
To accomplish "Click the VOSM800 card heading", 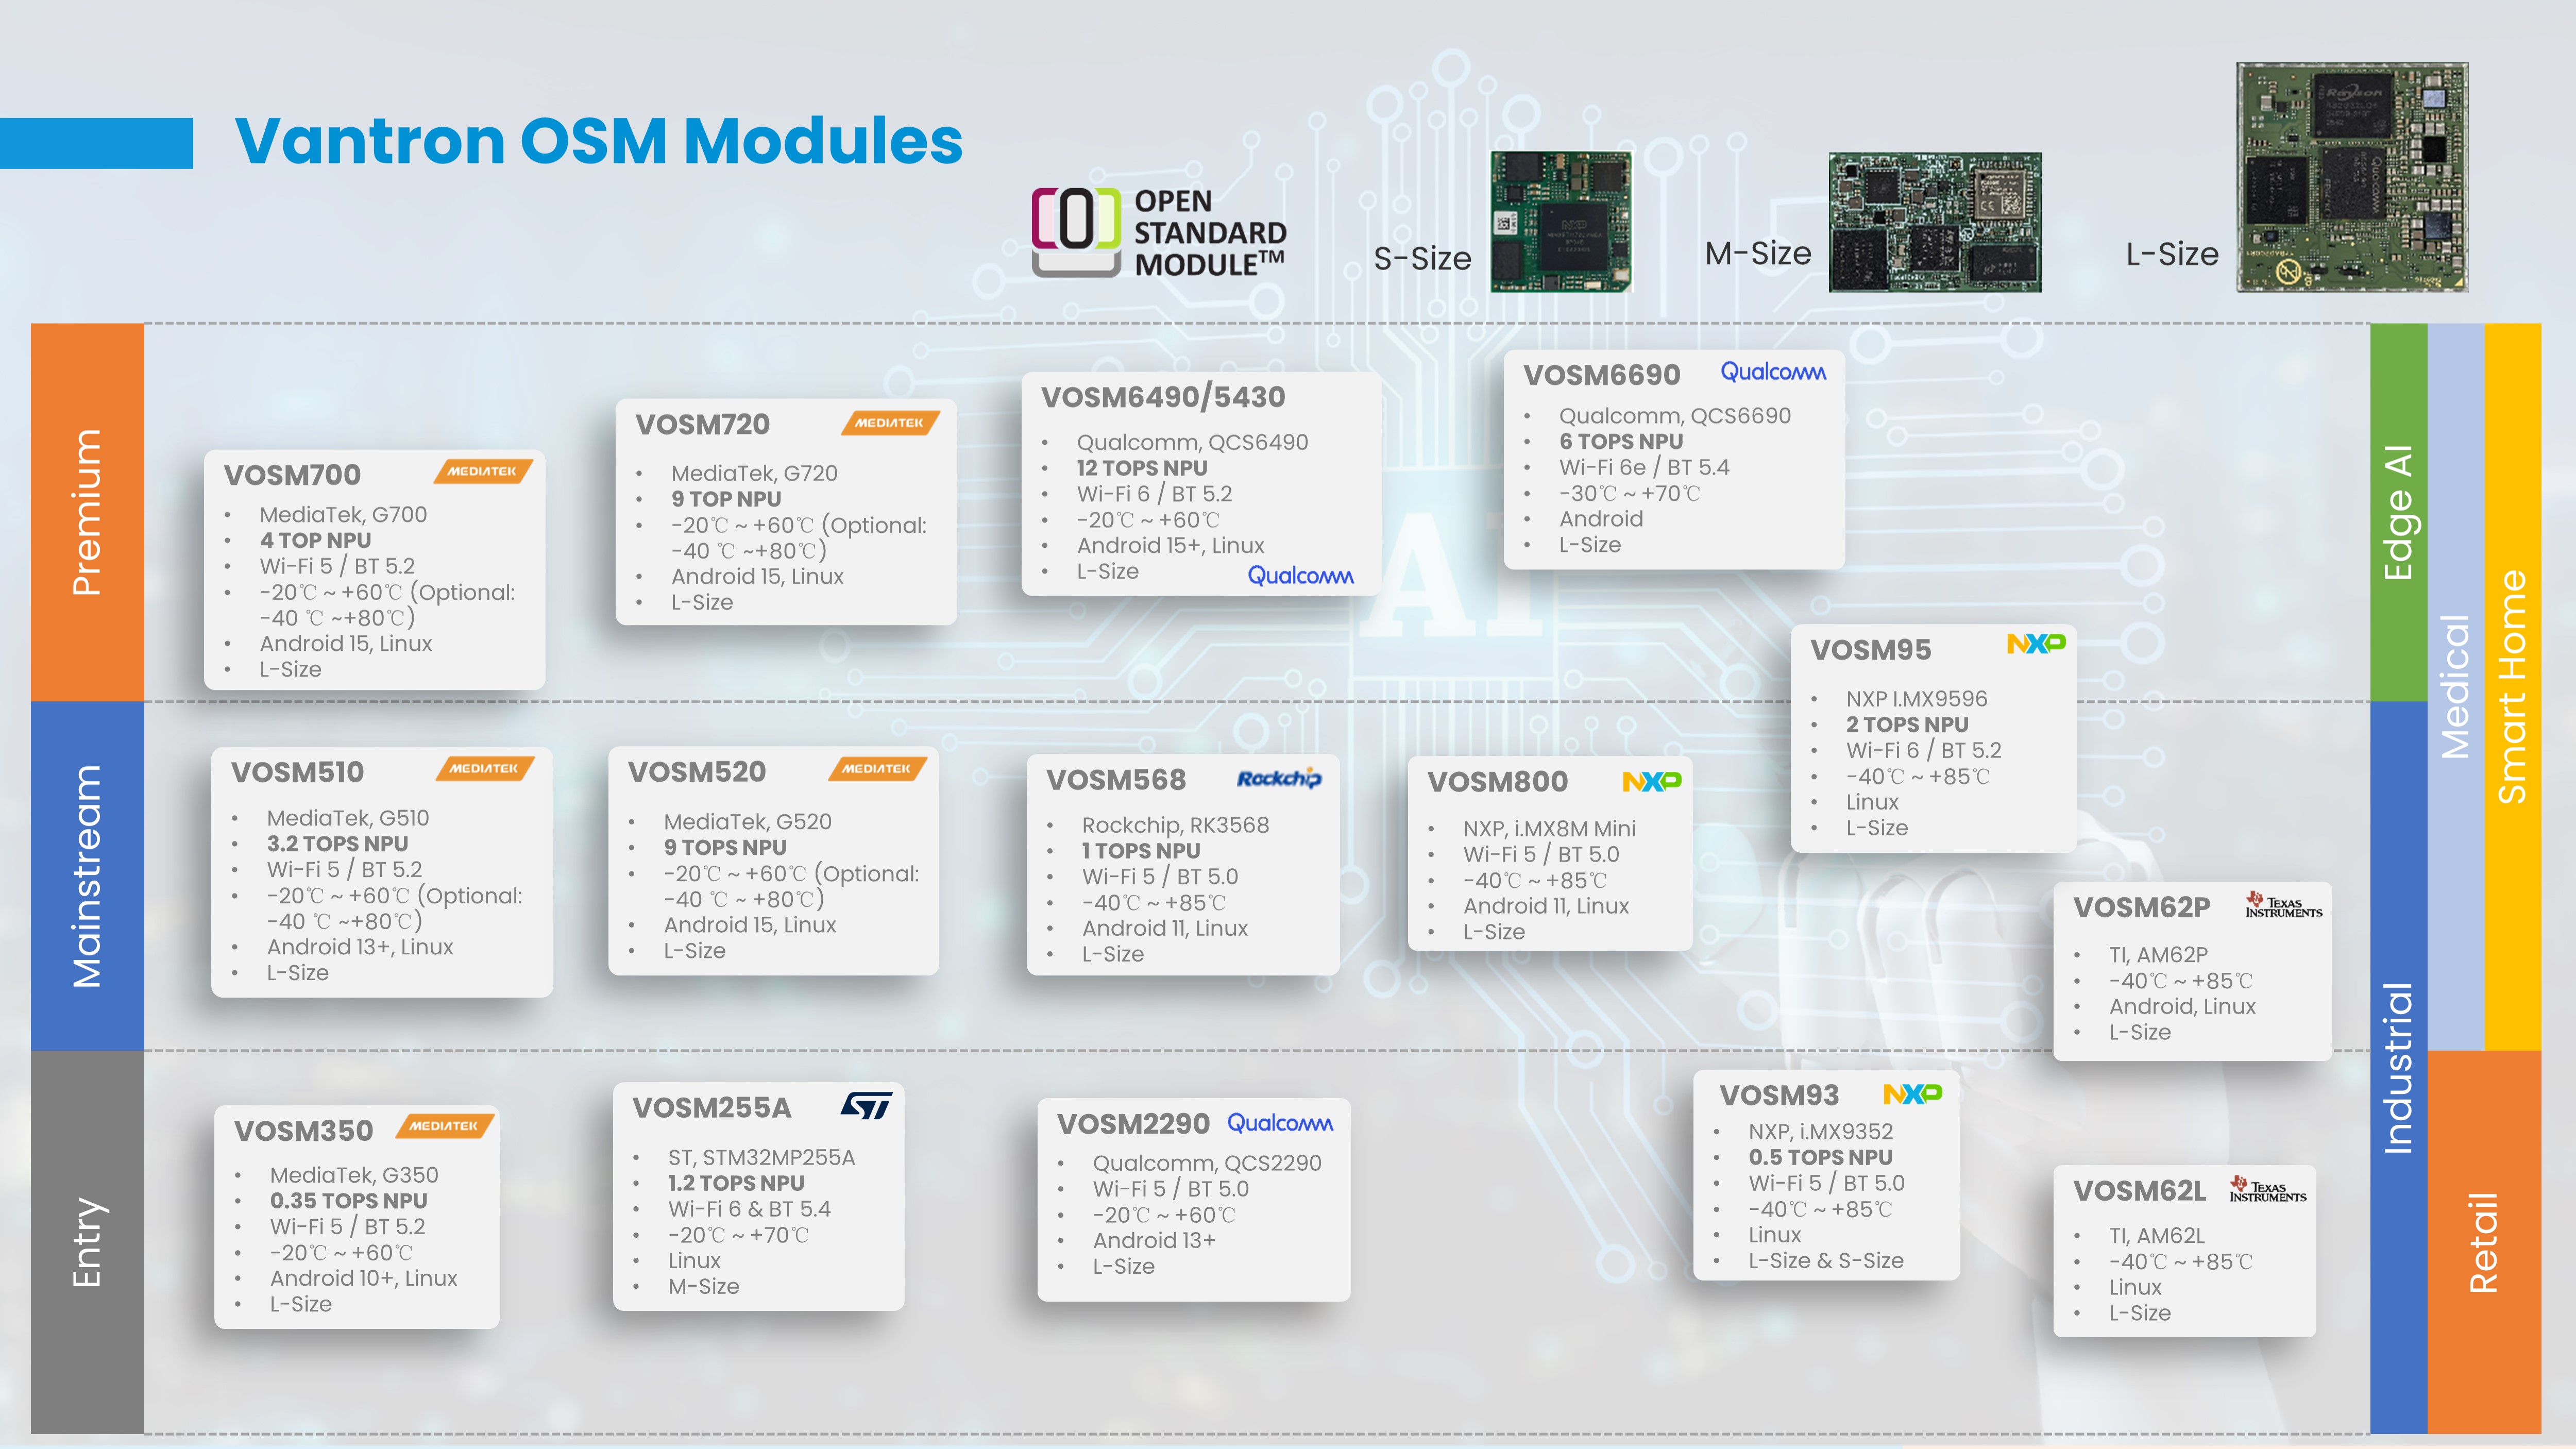I will click(1497, 782).
